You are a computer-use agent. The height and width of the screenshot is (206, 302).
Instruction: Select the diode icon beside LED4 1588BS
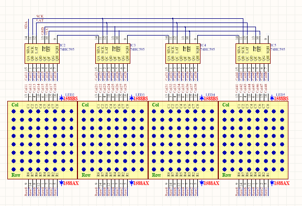point(202,98)
